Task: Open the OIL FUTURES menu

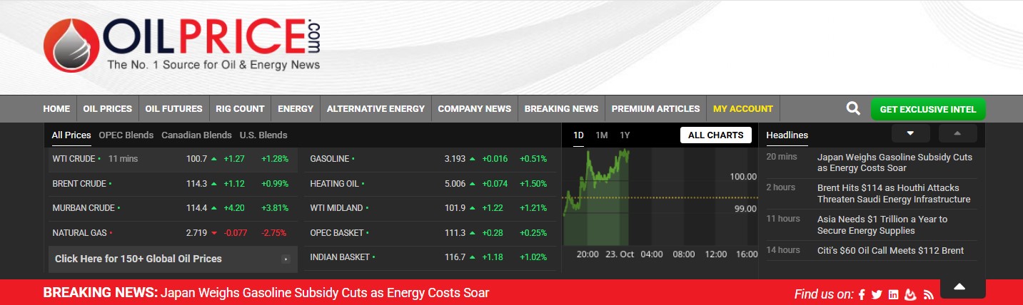Action: [173, 108]
